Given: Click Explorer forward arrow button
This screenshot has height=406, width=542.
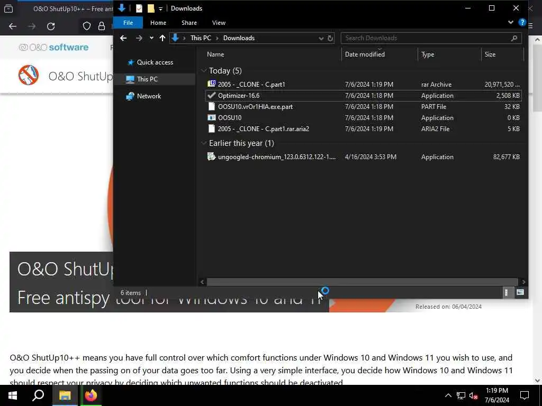Looking at the screenshot, I should pyautogui.click(x=139, y=38).
